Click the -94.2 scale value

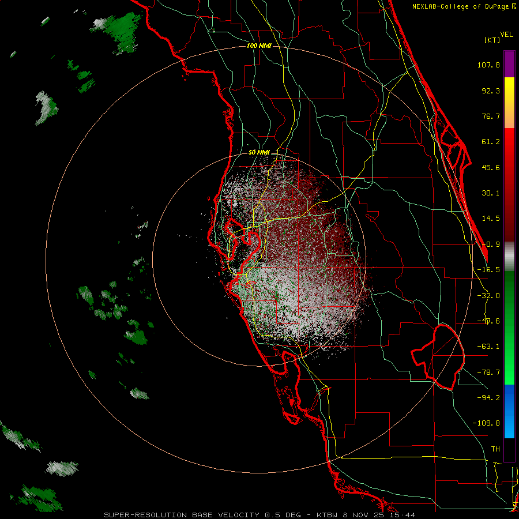click(488, 397)
